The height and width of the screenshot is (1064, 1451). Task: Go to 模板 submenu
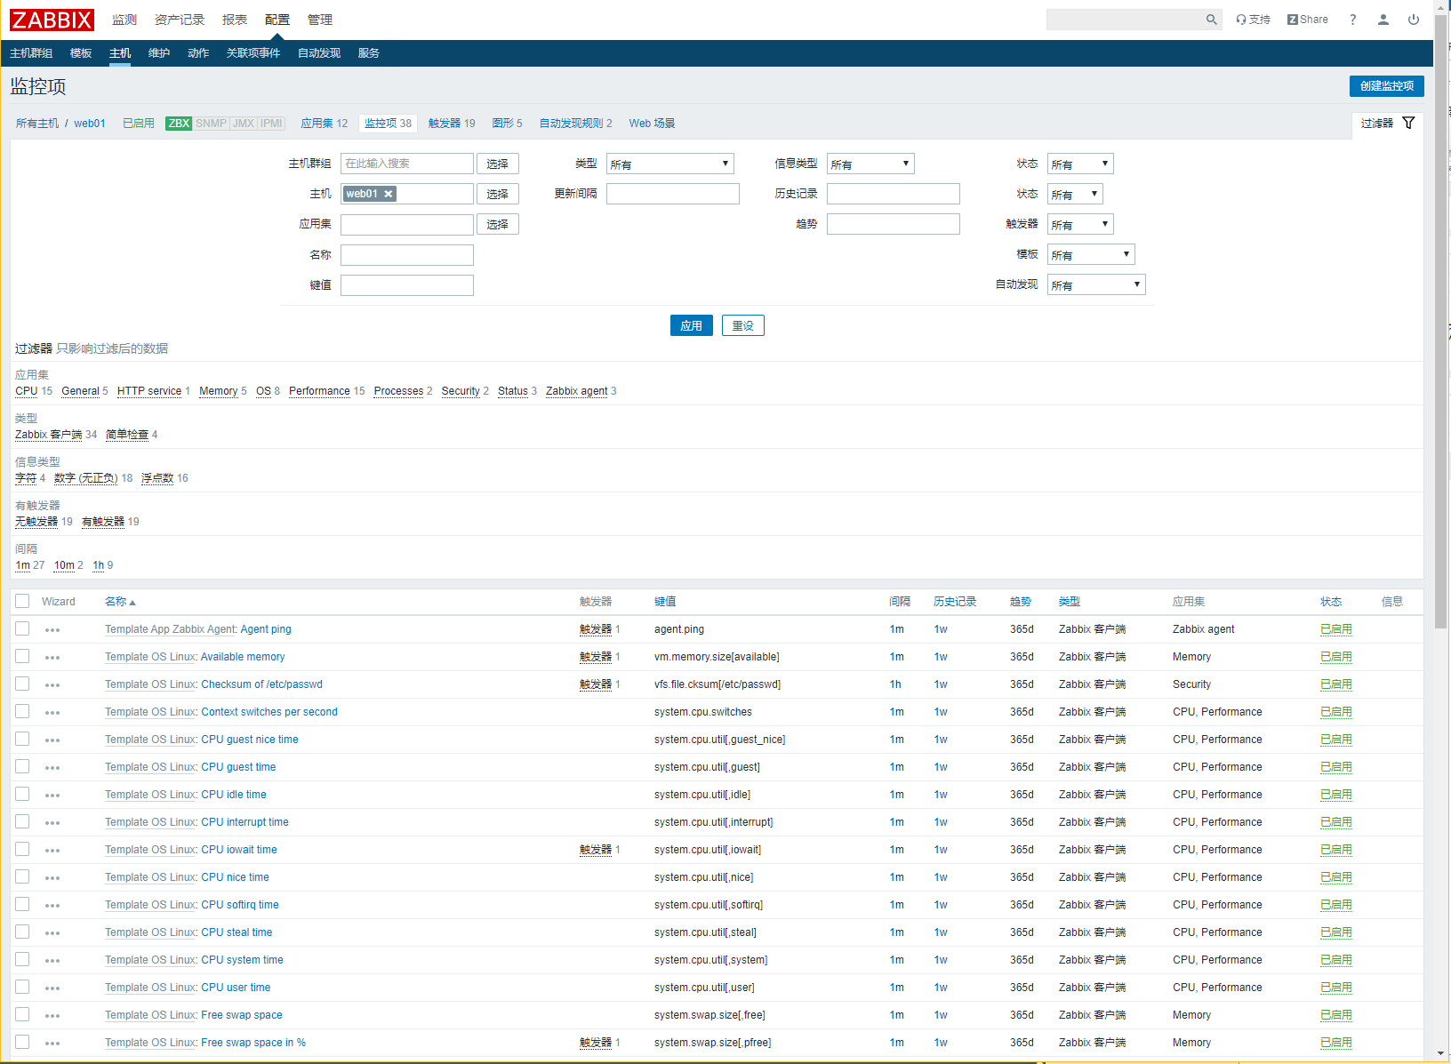81,53
